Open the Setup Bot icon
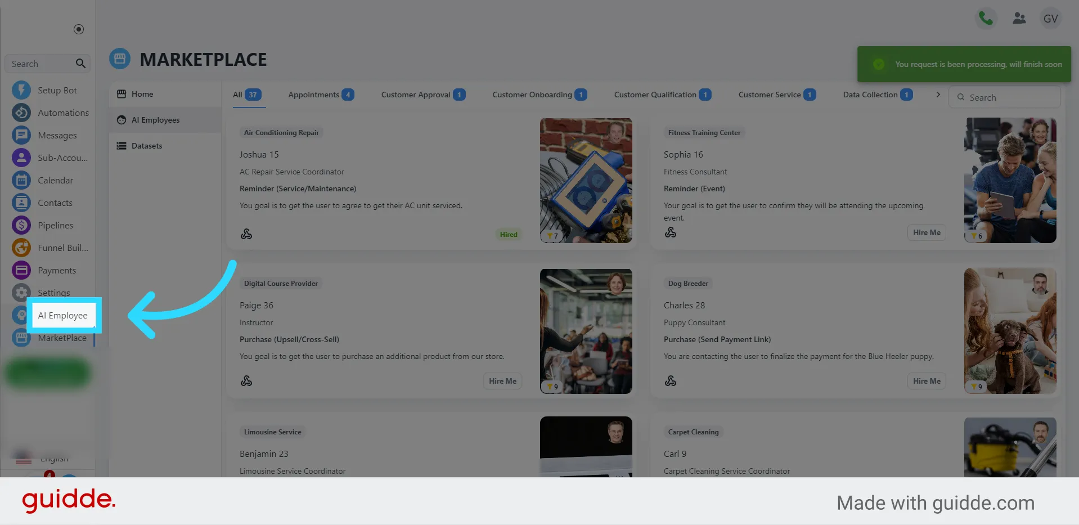Image resolution: width=1079 pixels, height=525 pixels. (21, 90)
